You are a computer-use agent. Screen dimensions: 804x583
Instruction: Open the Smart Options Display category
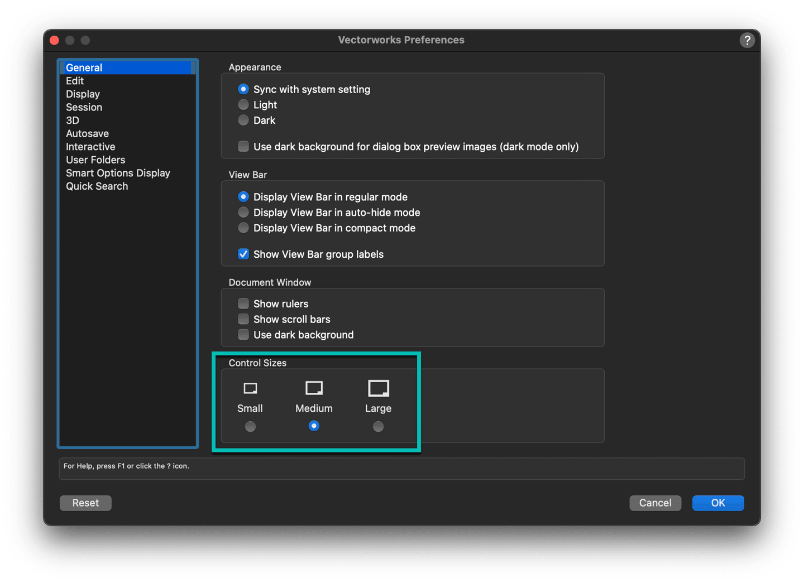tap(128, 174)
